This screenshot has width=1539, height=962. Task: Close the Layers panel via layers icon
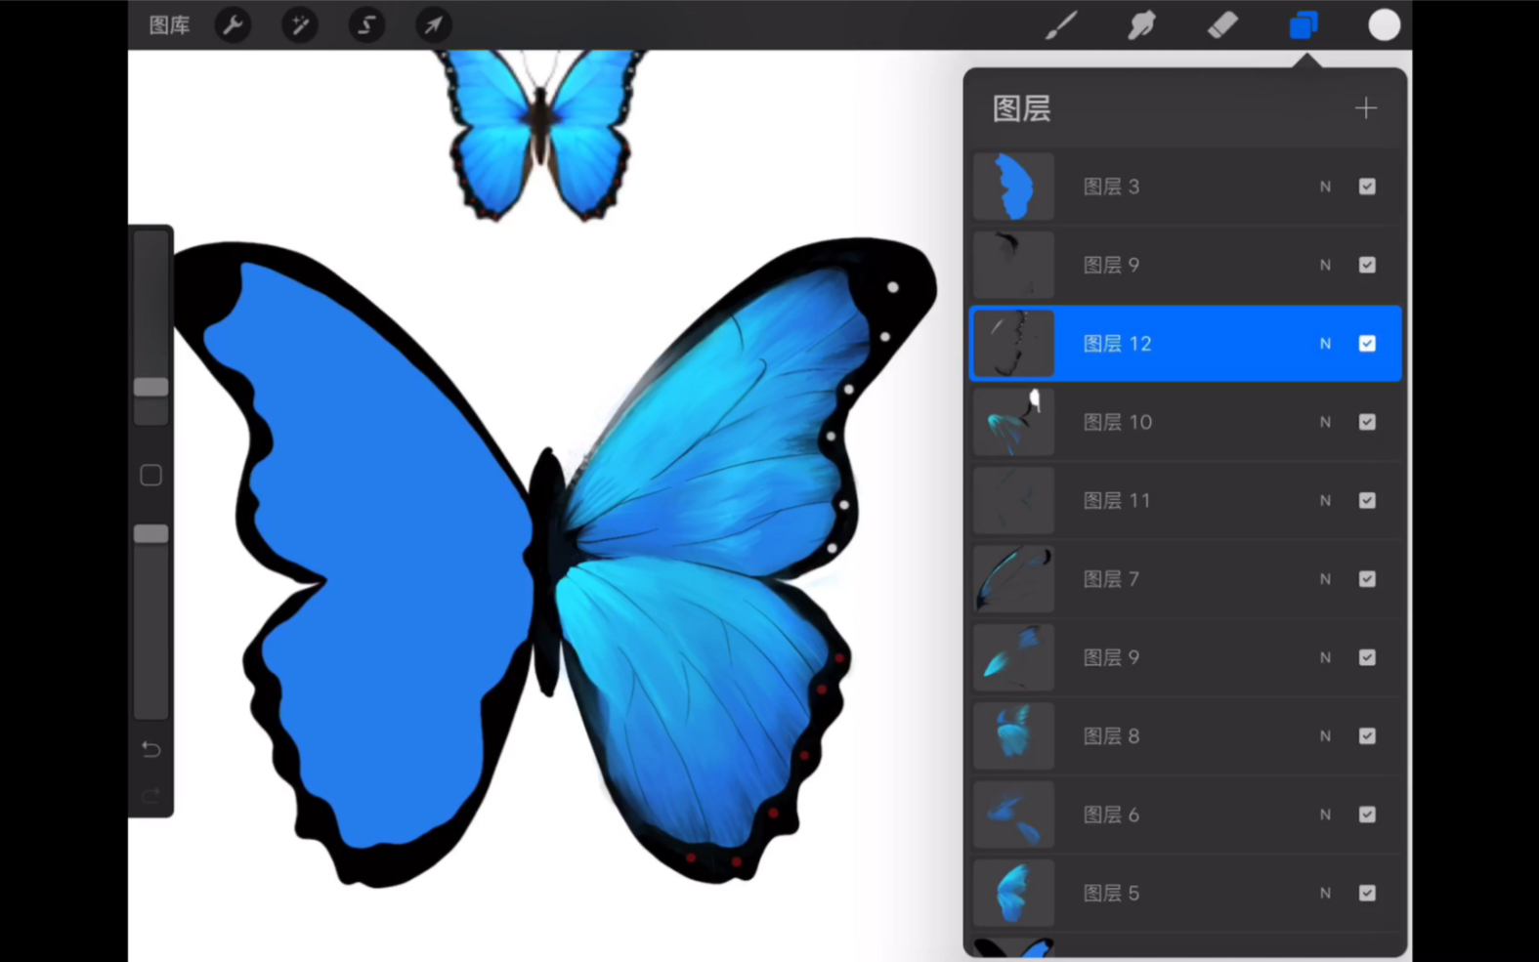click(1304, 25)
